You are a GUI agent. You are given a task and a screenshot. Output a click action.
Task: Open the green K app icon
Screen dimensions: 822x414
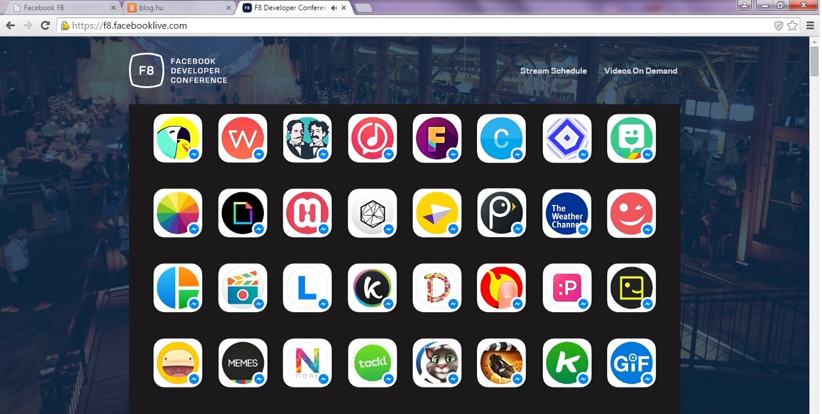pos(567,363)
